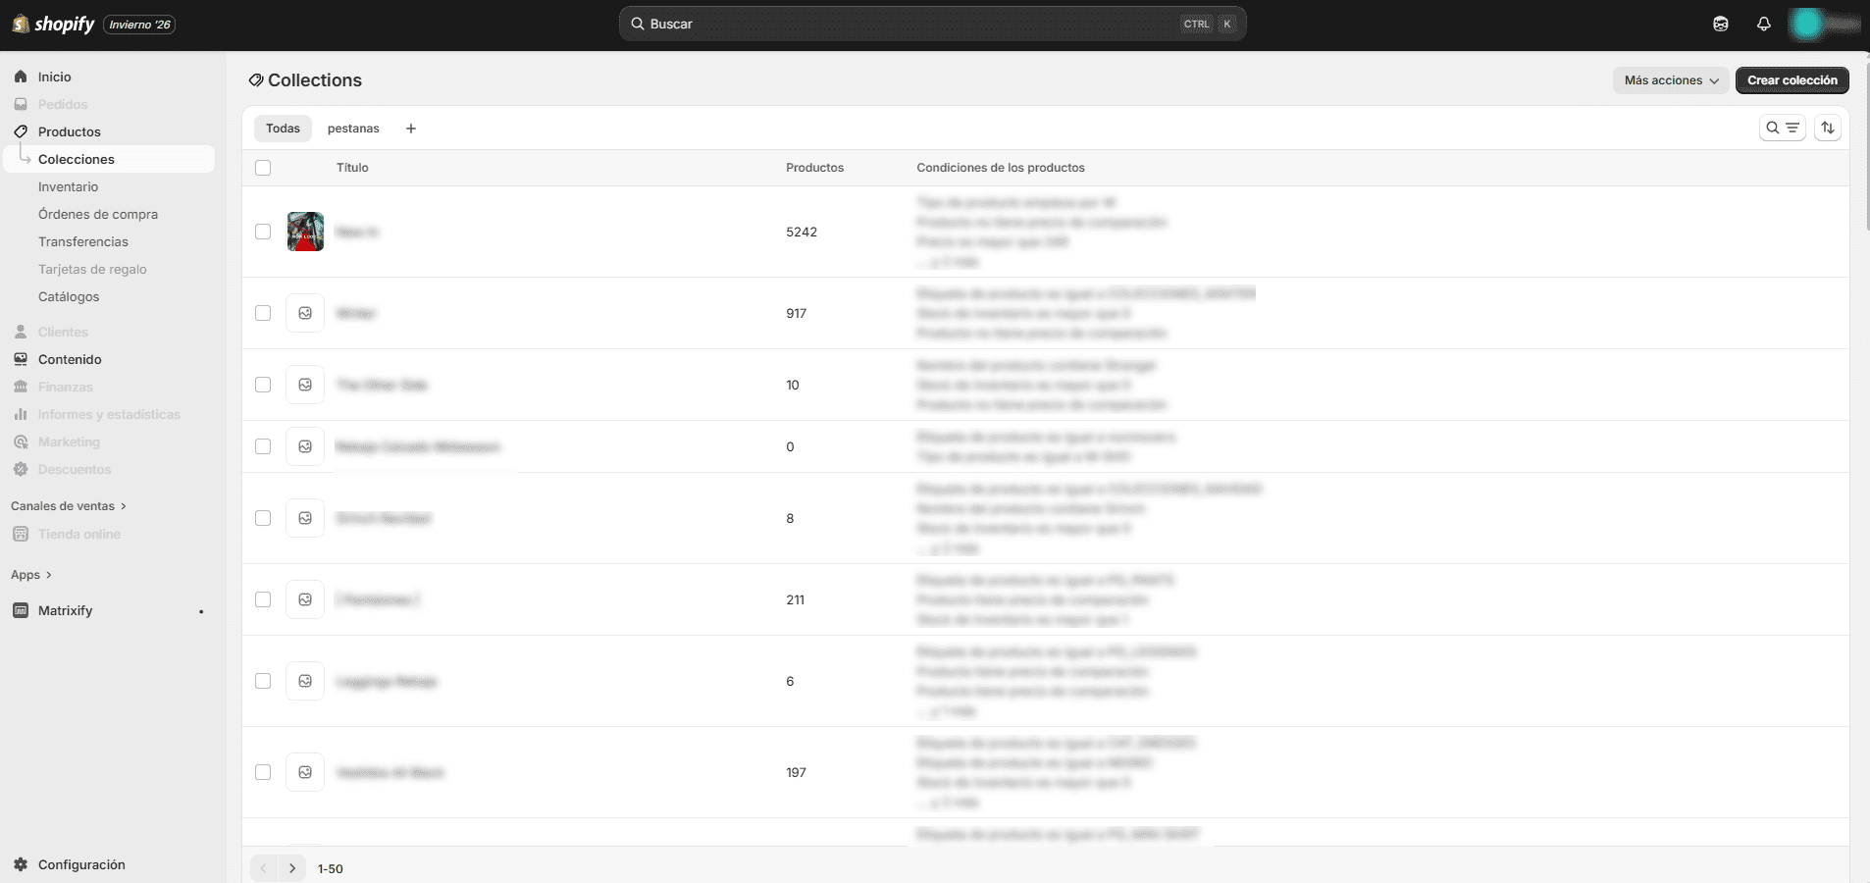Image resolution: width=1870 pixels, height=883 pixels.
Task: Add a new view with plus icon
Action: point(411,129)
